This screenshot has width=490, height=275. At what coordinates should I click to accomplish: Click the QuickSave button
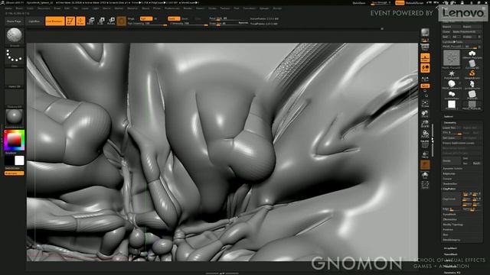(359, 3)
